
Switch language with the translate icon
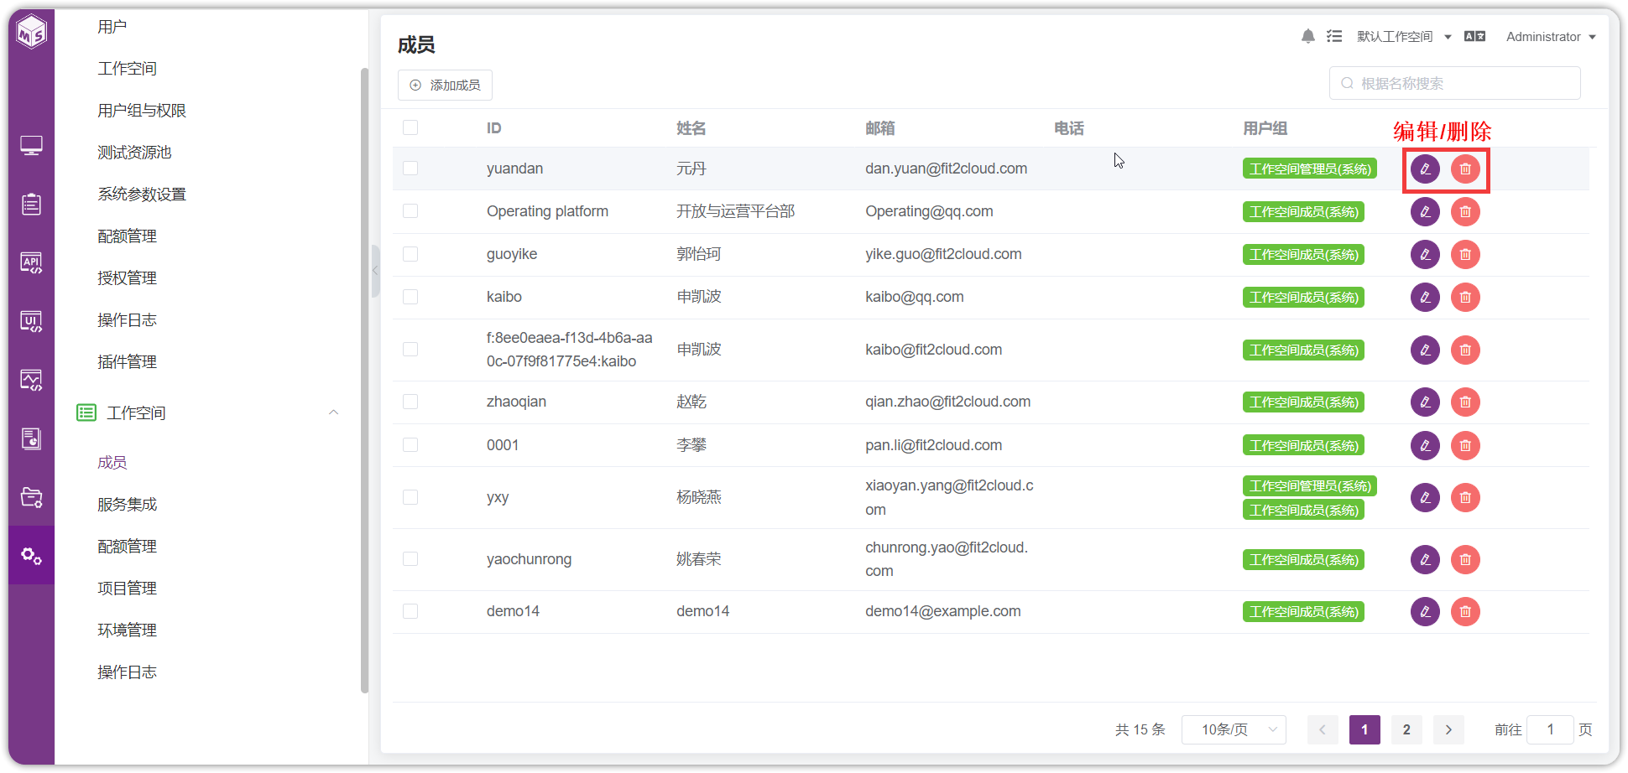[x=1474, y=36]
